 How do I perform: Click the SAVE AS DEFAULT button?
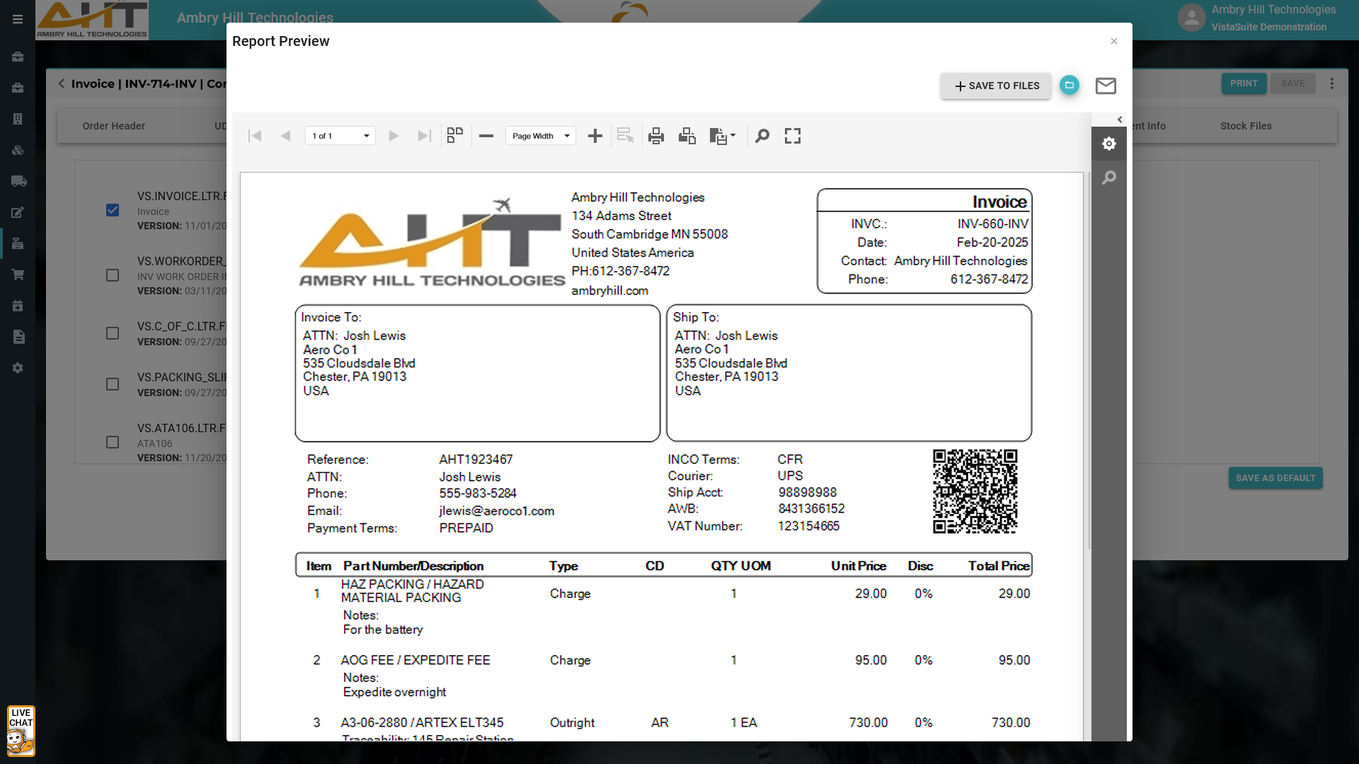[x=1275, y=478]
